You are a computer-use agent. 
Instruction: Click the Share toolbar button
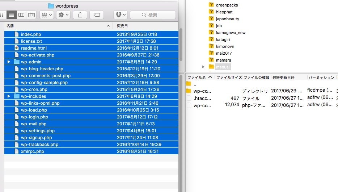click(x=80, y=15)
